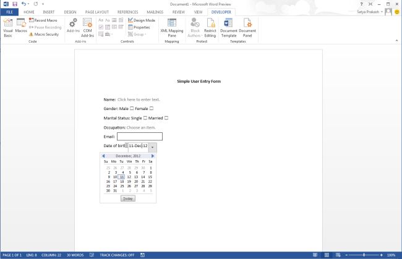Go to previous month in calendar
This screenshot has width=402, height=259.
[103, 156]
